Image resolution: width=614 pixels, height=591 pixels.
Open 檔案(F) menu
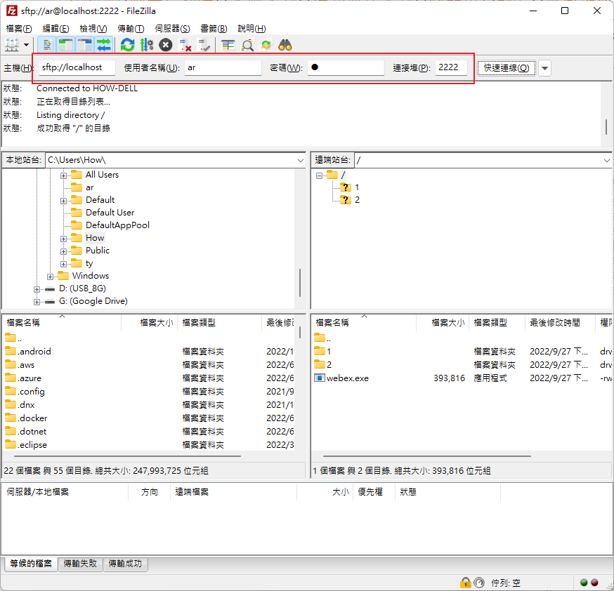click(x=19, y=29)
